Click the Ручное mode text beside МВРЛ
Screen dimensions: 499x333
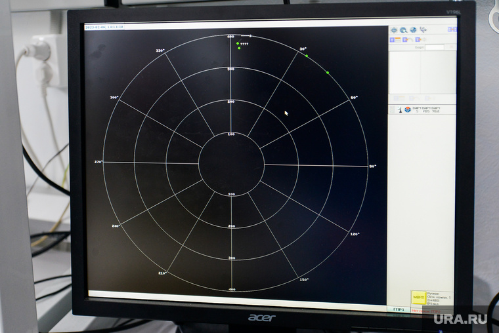point(433,294)
